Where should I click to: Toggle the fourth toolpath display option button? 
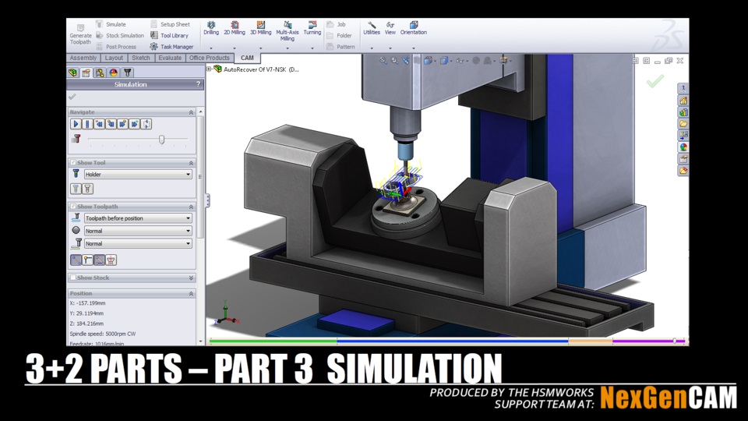tap(111, 260)
